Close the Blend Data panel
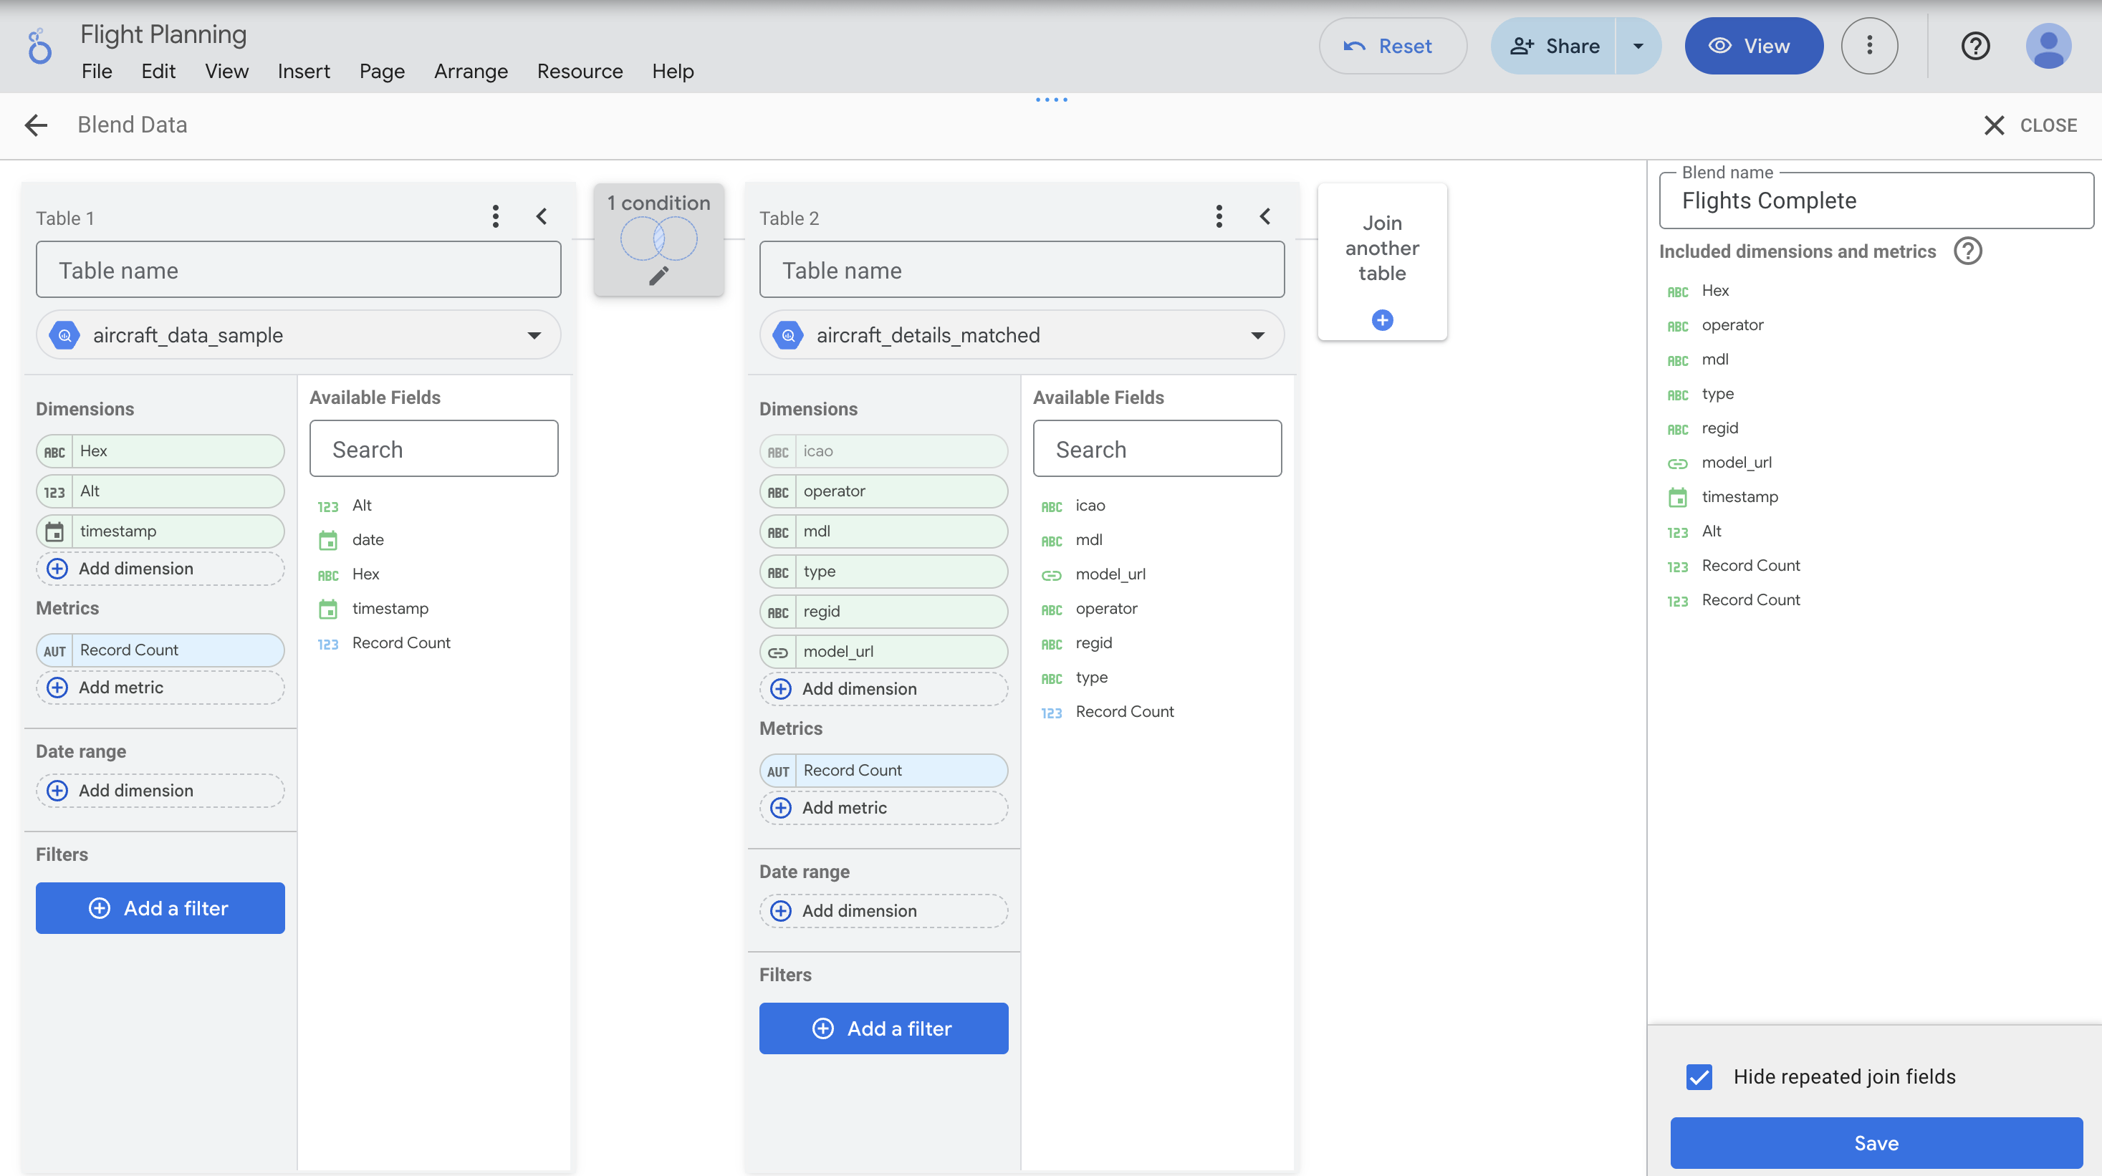2102x1176 pixels. [x=2032, y=125]
